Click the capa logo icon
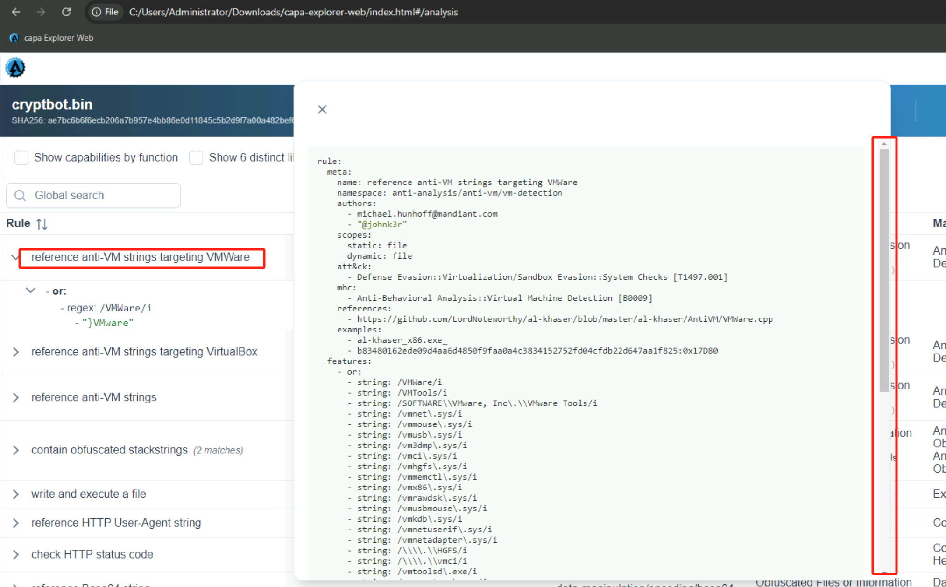Screen dimensions: 946x587 tap(15, 68)
